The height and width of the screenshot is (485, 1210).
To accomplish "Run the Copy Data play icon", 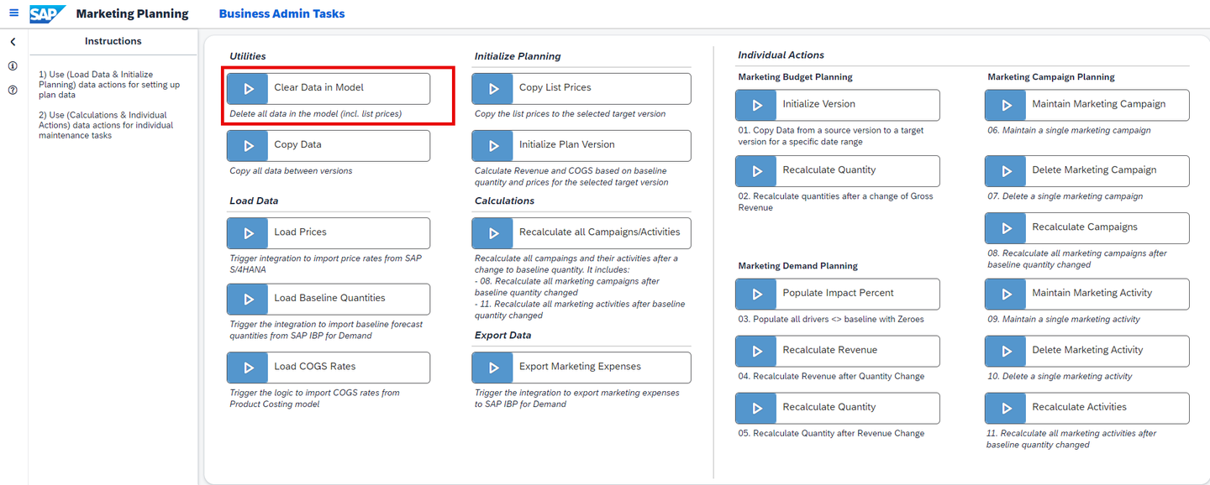I will tap(248, 145).
